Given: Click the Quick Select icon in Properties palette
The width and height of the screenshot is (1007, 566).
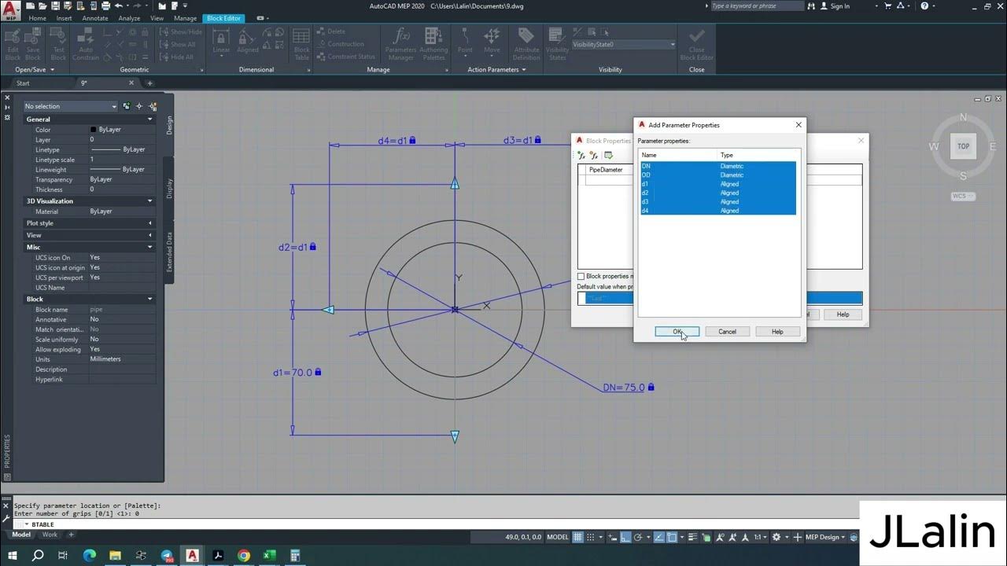Looking at the screenshot, I should point(152,106).
